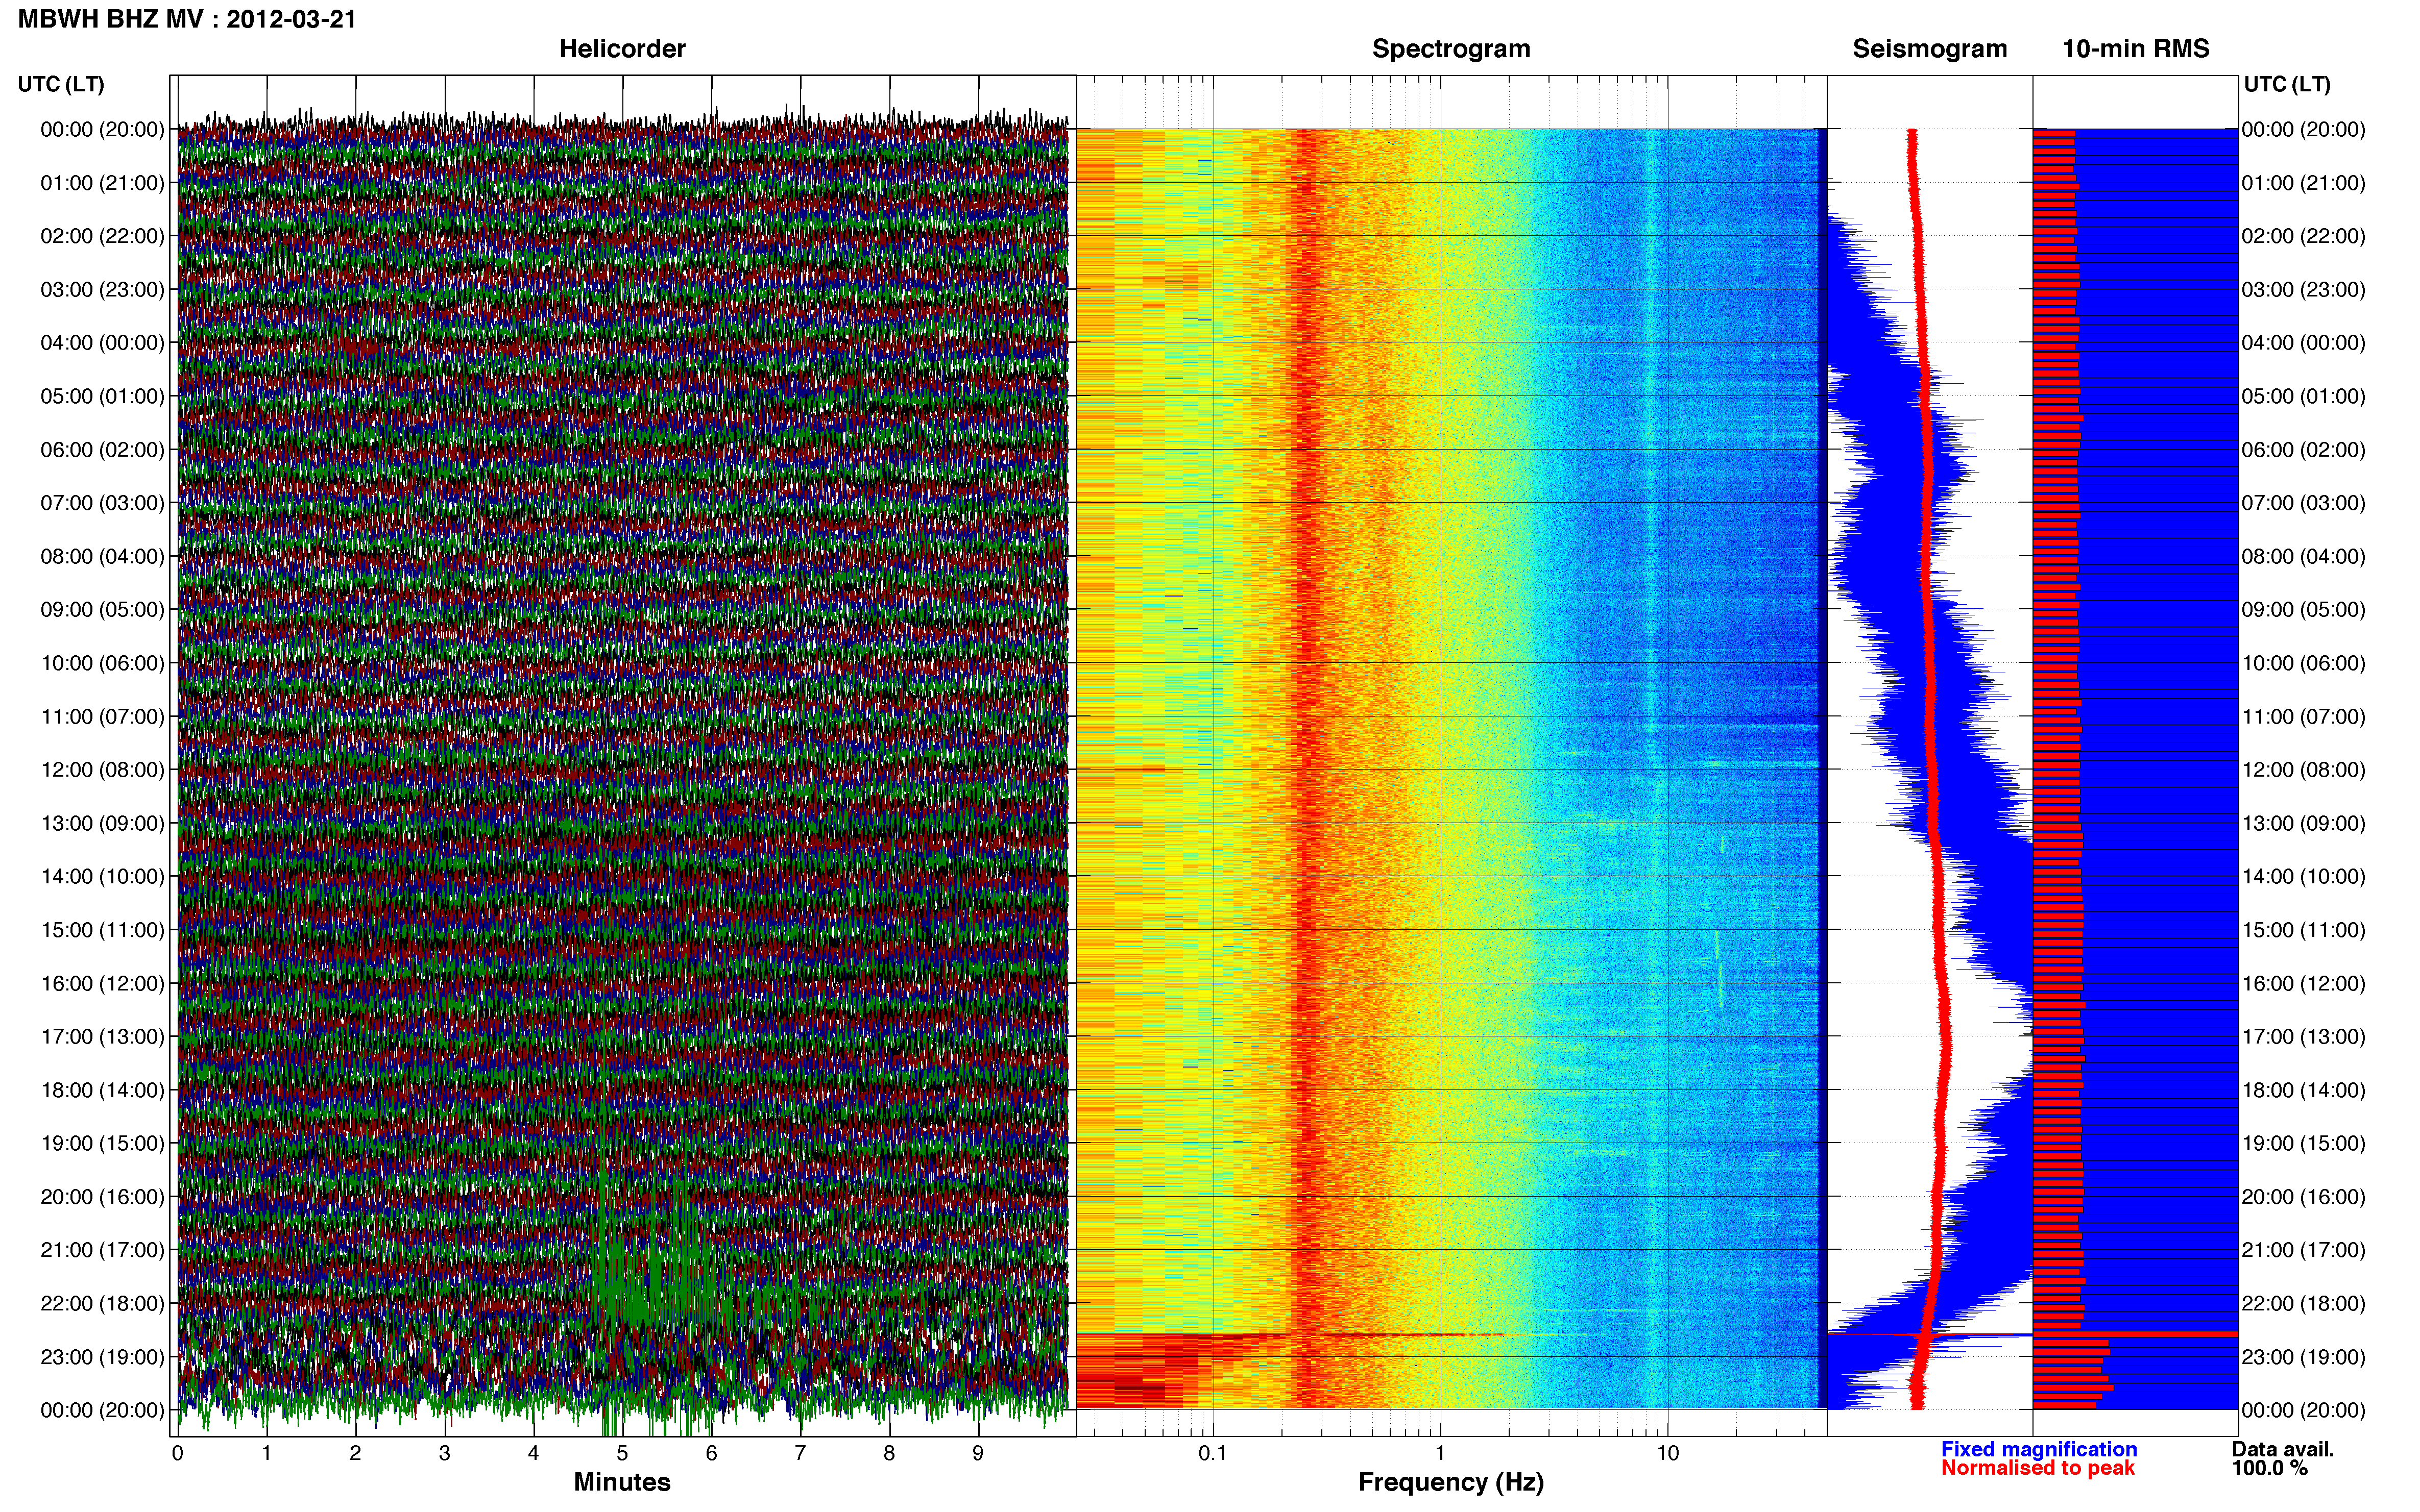
Task: Click the 6 tick on the Minutes axis
Action: 711,1454
